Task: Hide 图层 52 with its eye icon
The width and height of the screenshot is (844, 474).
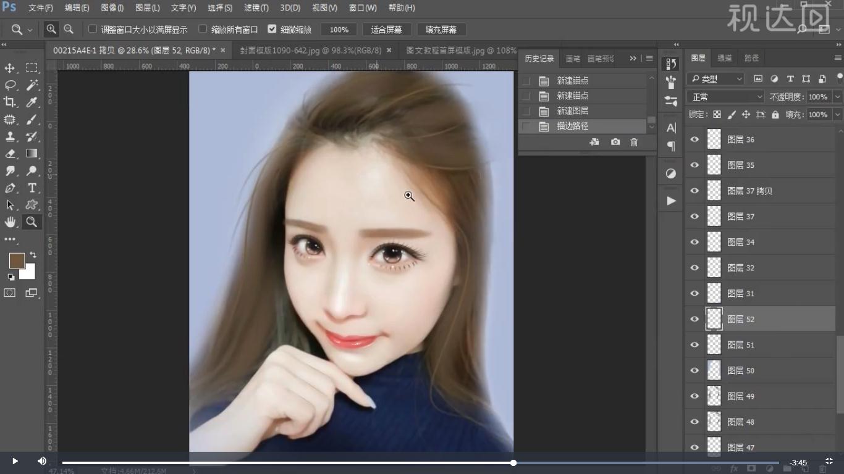Action: click(694, 319)
